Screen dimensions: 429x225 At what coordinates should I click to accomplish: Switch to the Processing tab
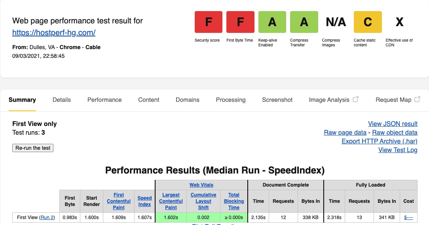click(x=231, y=100)
